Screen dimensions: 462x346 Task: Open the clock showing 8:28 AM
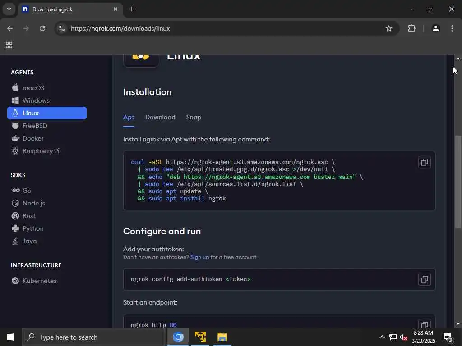[423, 337]
